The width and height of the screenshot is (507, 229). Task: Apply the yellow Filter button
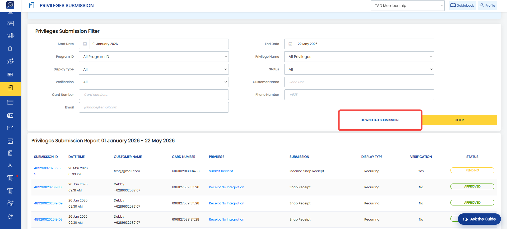pyautogui.click(x=459, y=120)
